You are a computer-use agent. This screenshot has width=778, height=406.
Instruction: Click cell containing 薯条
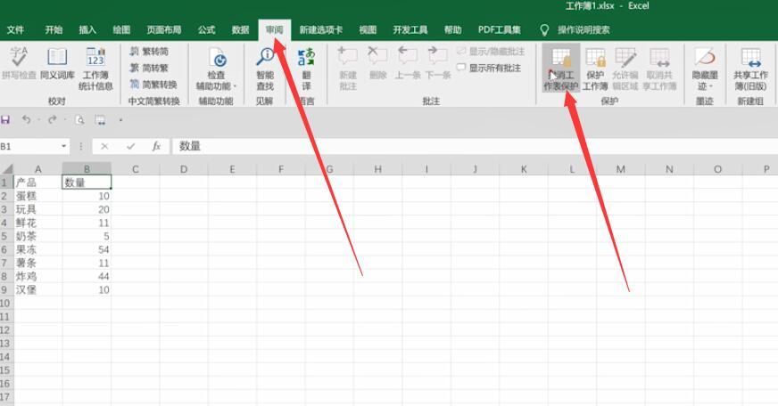coord(38,263)
